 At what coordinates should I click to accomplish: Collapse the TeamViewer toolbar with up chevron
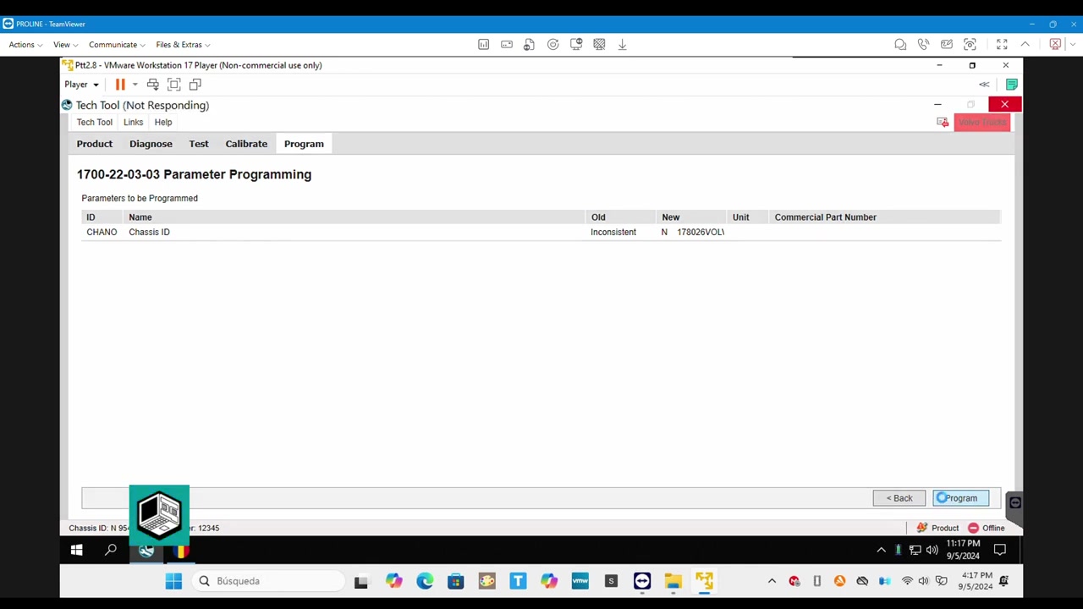(1025, 44)
